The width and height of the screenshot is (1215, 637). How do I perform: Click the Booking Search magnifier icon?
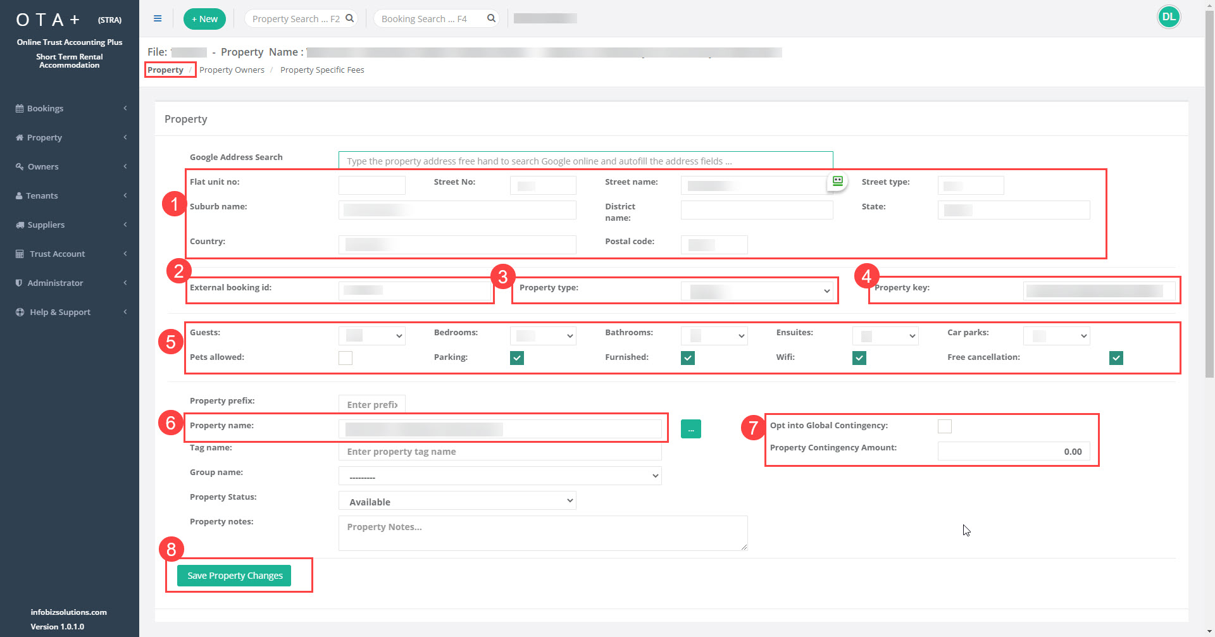491,18
